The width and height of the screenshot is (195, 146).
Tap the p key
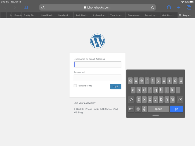181,81
